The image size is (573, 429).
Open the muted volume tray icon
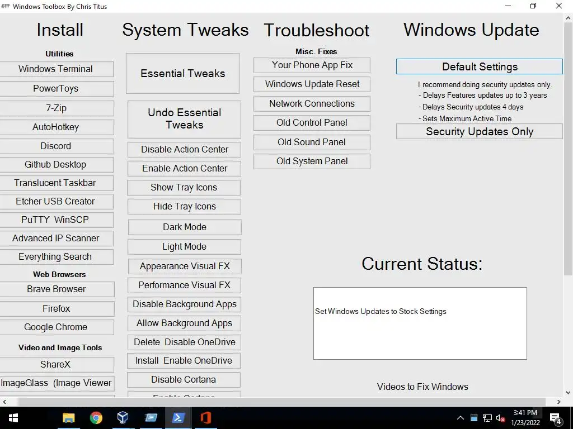[500, 418]
